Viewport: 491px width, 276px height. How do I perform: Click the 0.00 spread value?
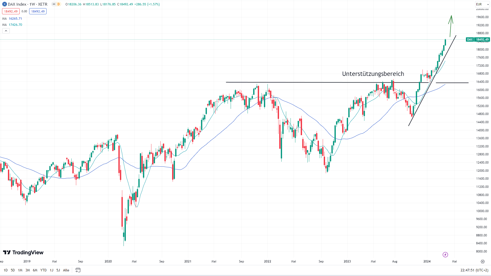coord(24,11)
